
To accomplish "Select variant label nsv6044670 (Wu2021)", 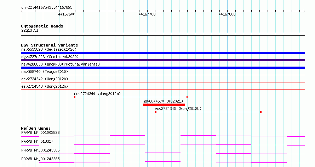I will pyautogui.click(x=163, y=101).
